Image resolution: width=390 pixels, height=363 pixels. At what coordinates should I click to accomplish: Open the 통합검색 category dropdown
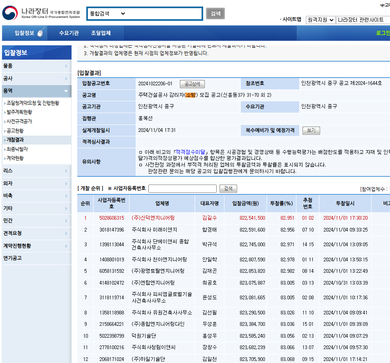(x=108, y=13)
